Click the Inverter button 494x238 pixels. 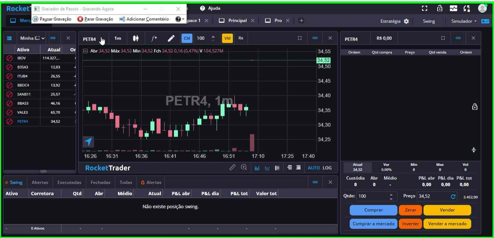[410, 224]
